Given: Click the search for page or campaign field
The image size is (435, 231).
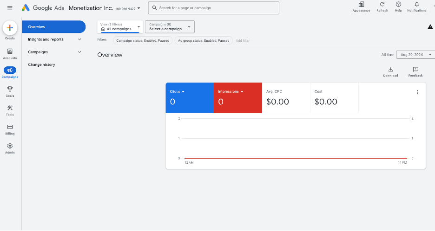Looking at the screenshot, I should tap(214, 8).
